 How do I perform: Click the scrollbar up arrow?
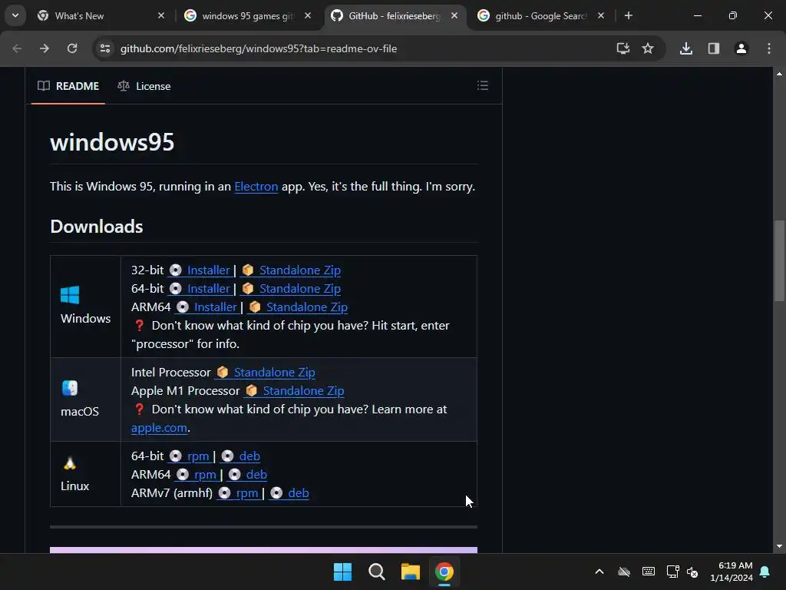click(x=779, y=74)
